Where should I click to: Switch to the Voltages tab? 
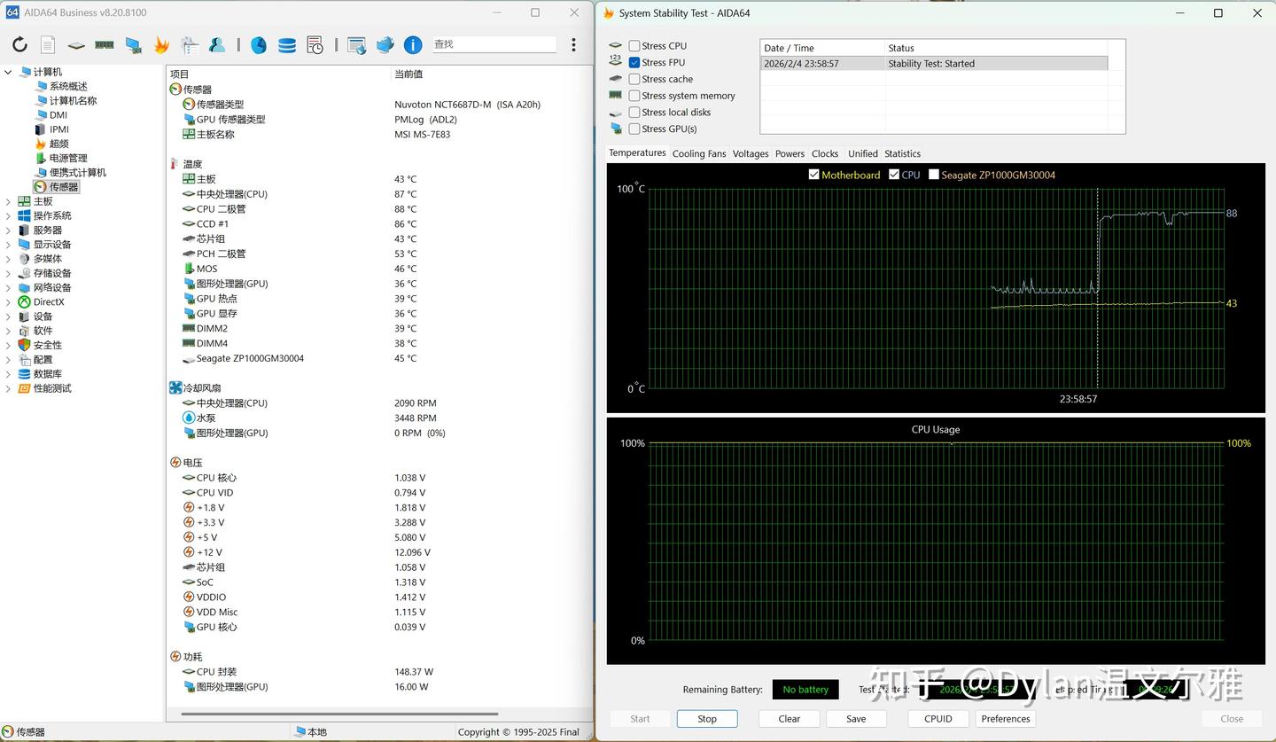[x=751, y=153]
